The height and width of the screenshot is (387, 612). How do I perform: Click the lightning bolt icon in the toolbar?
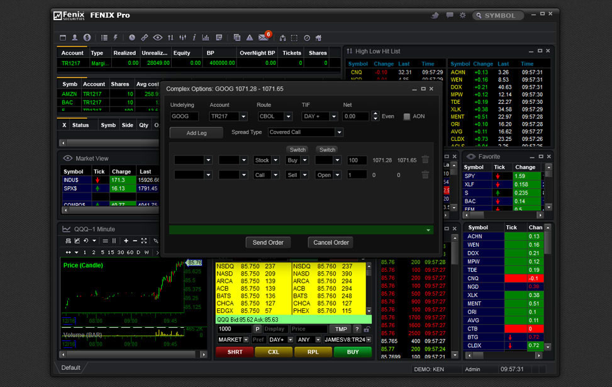coord(116,38)
